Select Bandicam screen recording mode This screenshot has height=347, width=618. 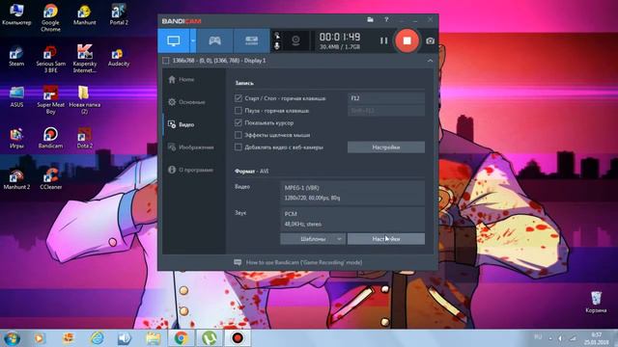point(174,40)
